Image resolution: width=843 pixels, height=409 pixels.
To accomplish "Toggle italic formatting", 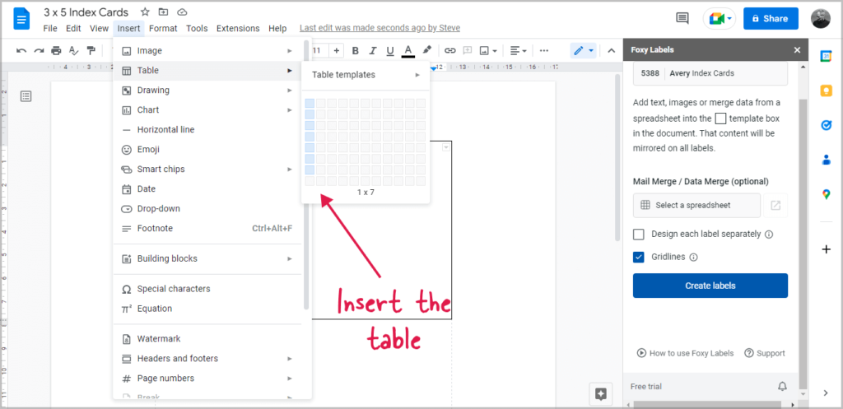I will click(373, 50).
